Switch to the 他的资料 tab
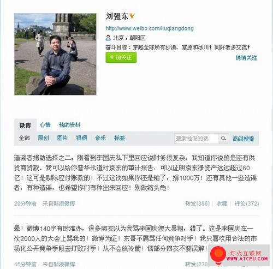Image resolution: width=273 pixels, height=269 pixels. 69,125
